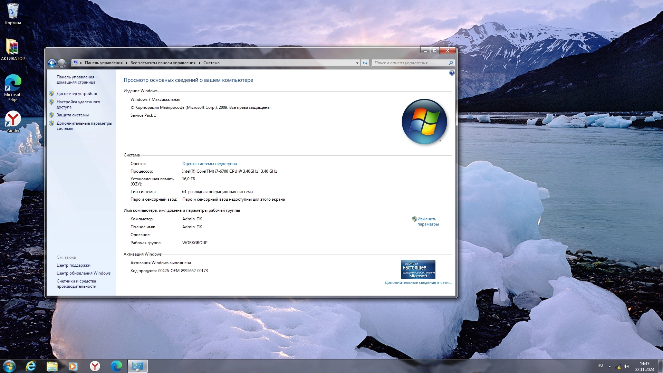663x373 pixels.
Task: Click the Back navigation arrow button
Action: click(x=52, y=63)
